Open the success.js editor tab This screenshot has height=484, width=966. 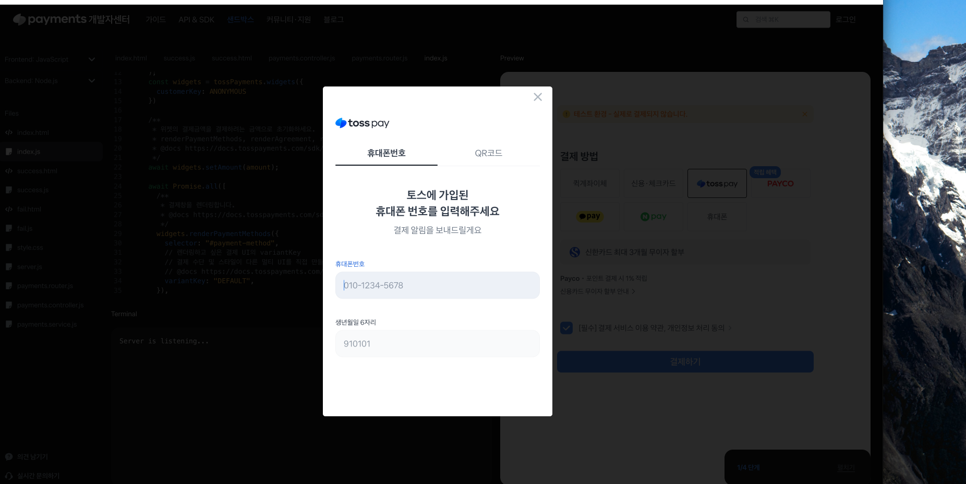click(179, 58)
